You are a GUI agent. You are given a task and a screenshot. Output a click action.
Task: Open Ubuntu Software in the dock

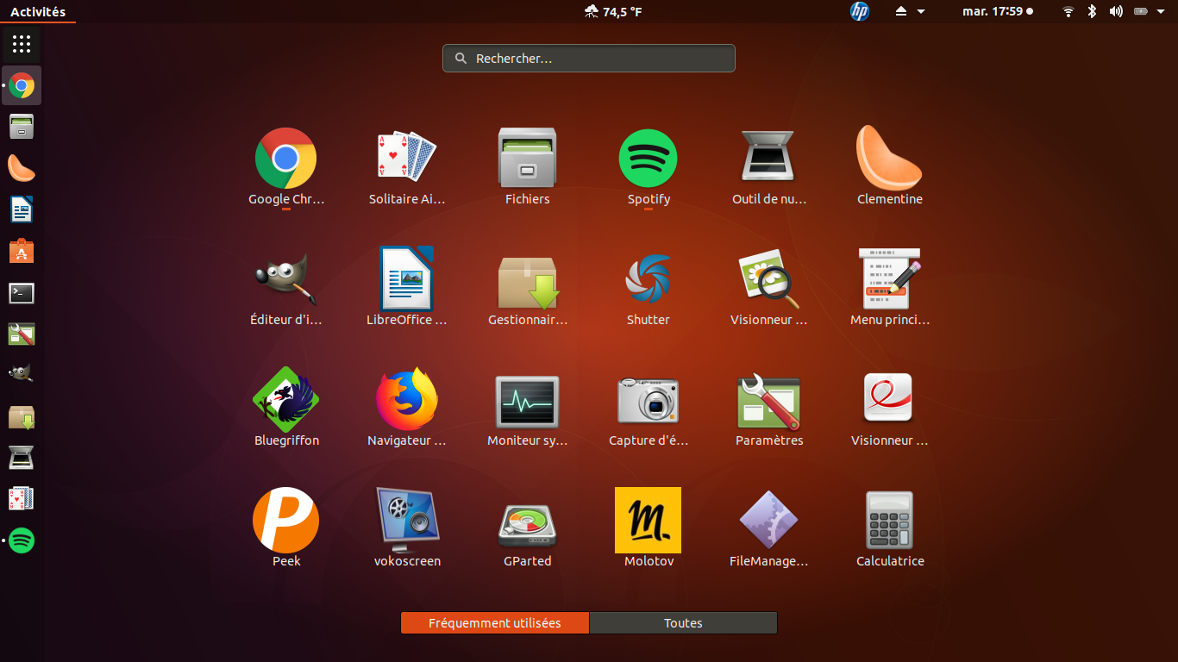click(22, 251)
